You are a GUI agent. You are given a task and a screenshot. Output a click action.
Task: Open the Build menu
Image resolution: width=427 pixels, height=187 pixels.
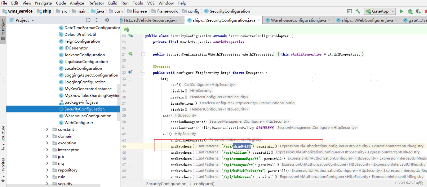pyautogui.click(x=113, y=3)
